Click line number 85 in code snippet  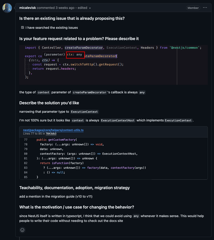point(26,177)
